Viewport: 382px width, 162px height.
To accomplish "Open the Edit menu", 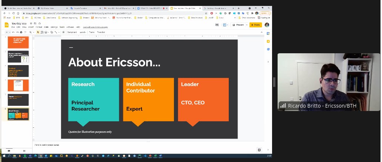I will (18, 27).
